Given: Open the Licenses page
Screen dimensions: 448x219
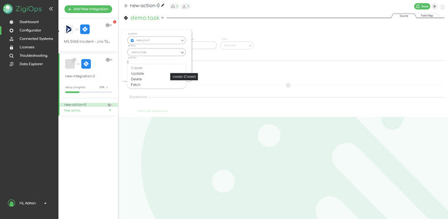Looking at the screenshot, I should click(27, 47).
